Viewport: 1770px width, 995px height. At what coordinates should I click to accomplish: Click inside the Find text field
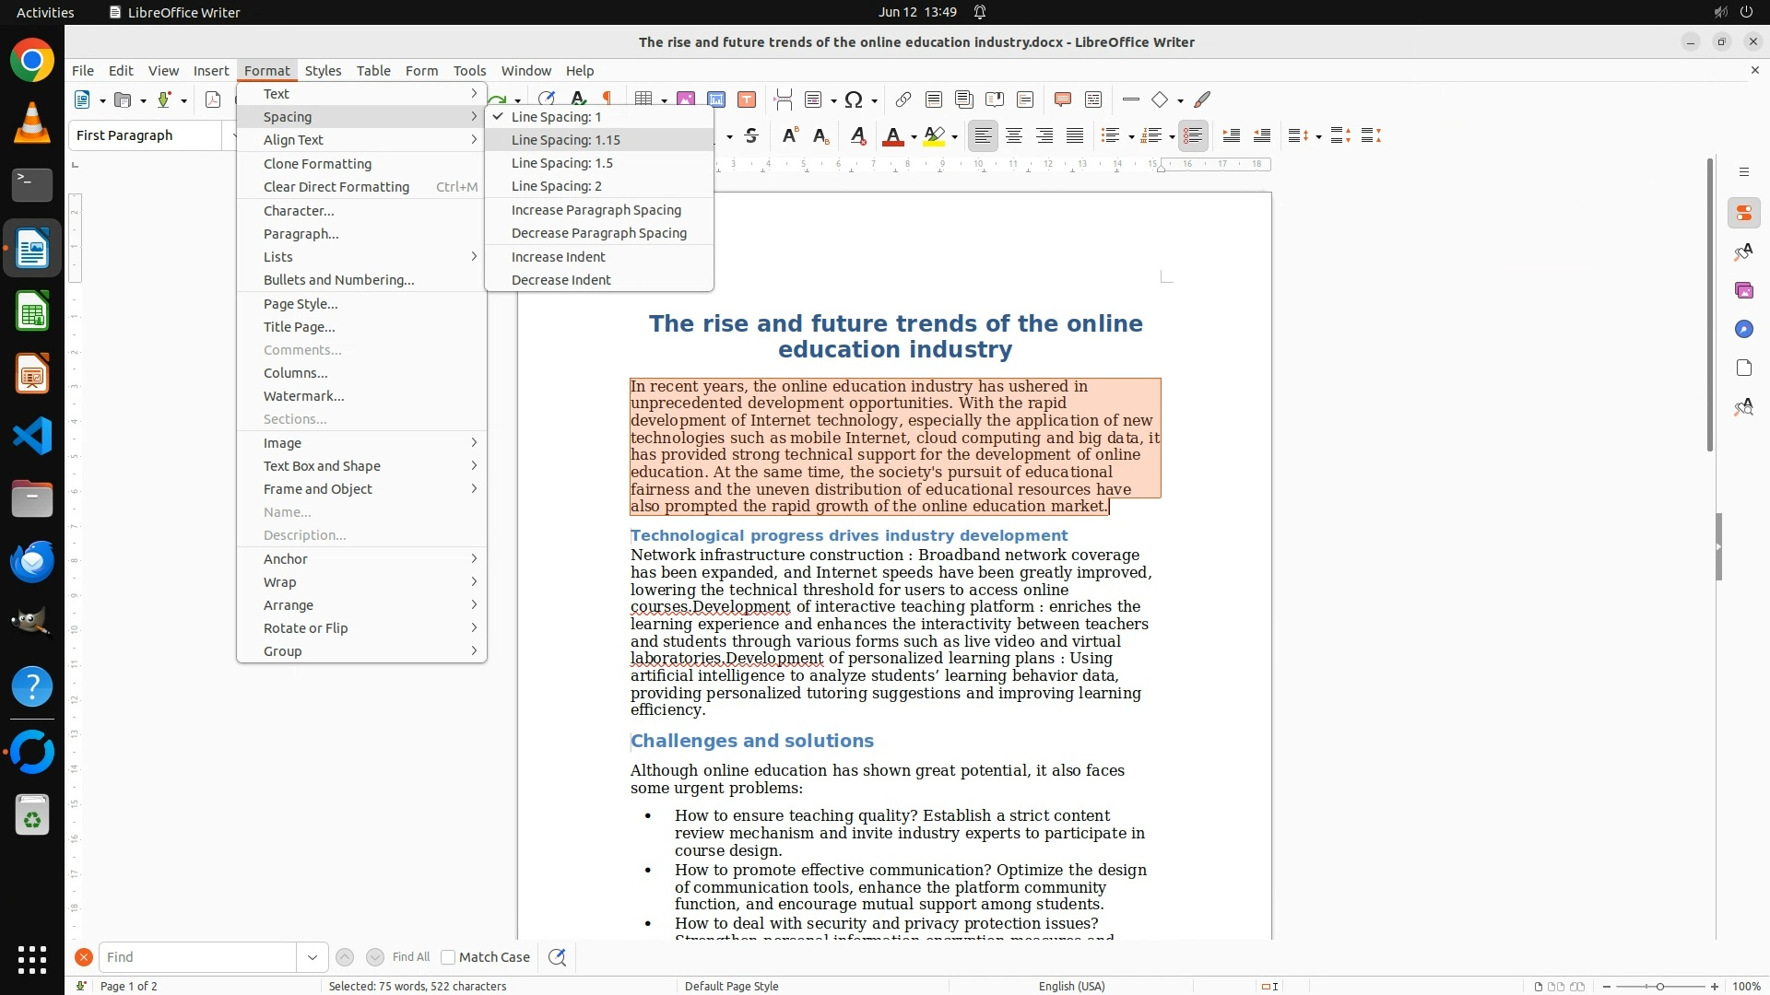[196, 957]
